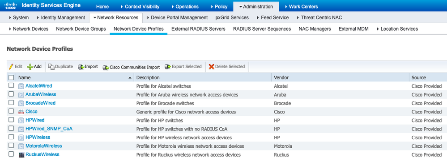This screenshot has height=162, width=447.
Task: Open the AlcatelWired profile link
Action: click(39, 86)
